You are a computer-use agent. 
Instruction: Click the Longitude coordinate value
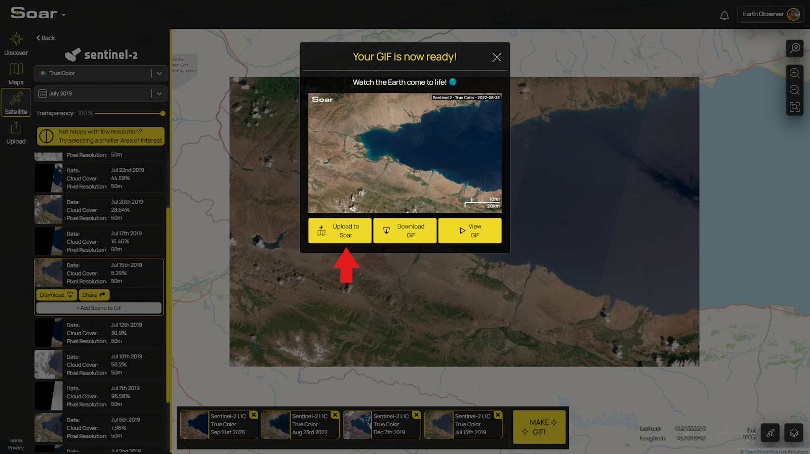[691, 438]
